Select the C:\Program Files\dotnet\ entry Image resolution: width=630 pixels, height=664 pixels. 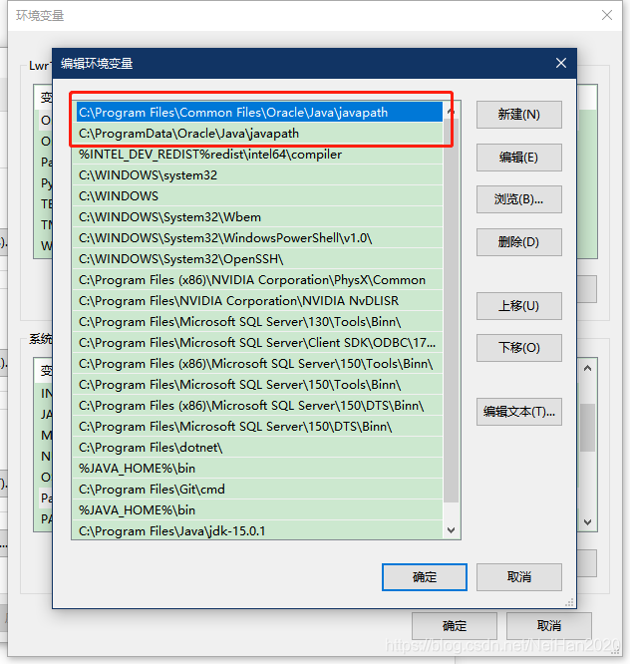(257, 448)
